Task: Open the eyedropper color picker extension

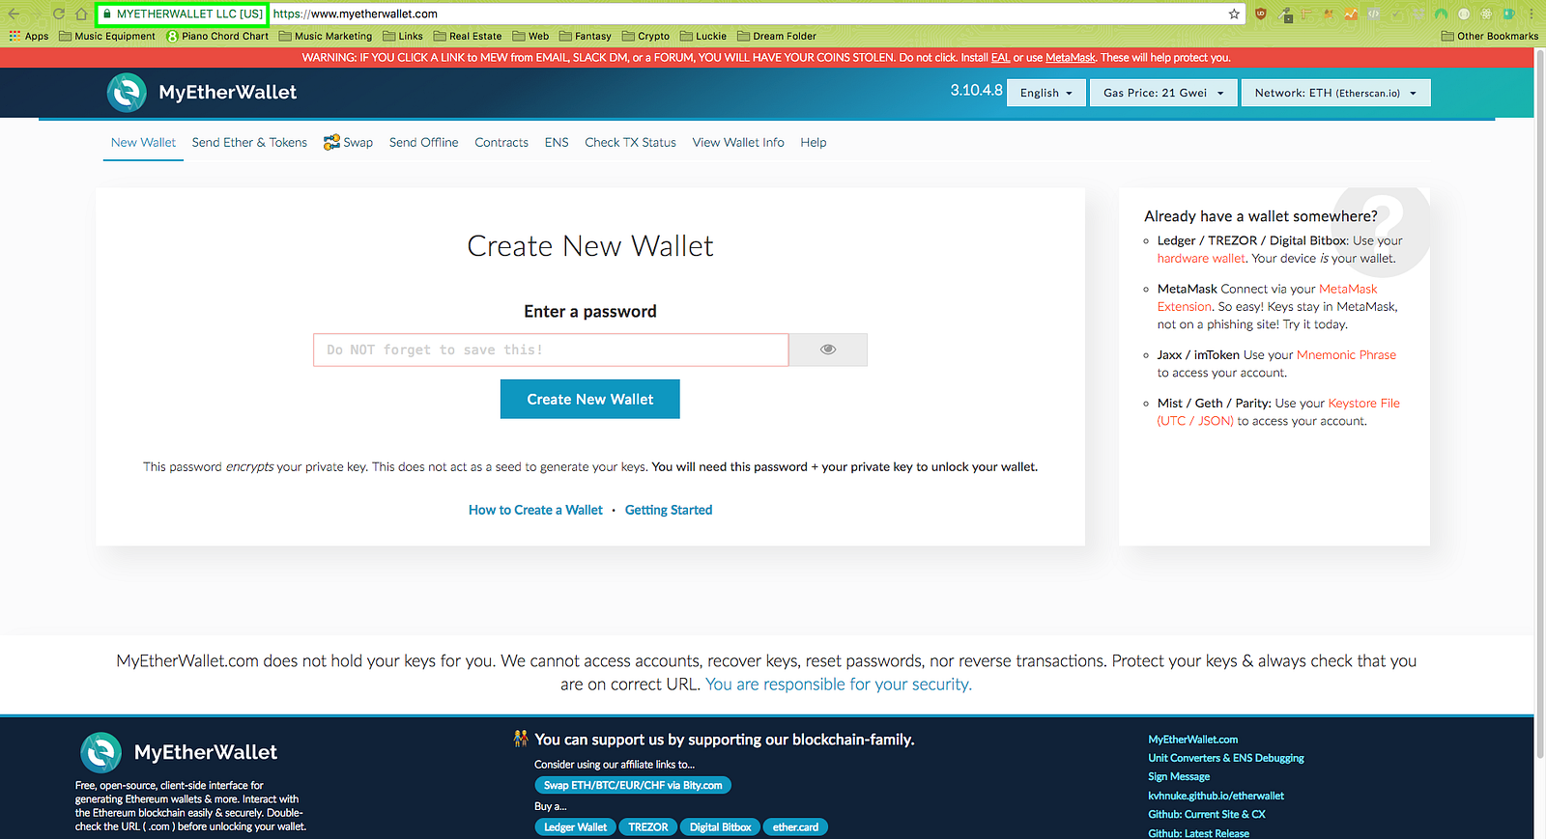Action: [1285, 14]
